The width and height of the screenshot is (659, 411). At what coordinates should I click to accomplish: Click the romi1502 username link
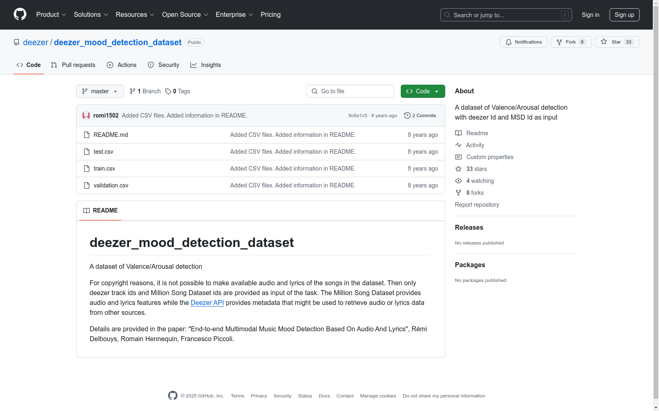[x=106, y=115]
